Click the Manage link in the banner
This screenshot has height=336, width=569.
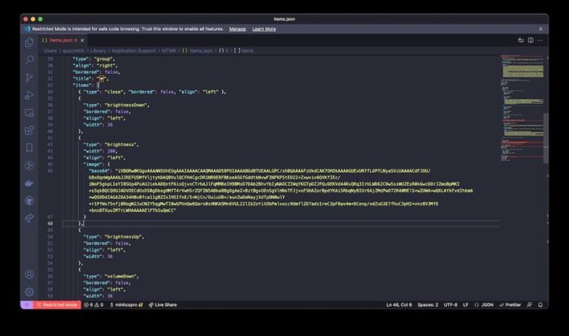[x=237, y=29]
